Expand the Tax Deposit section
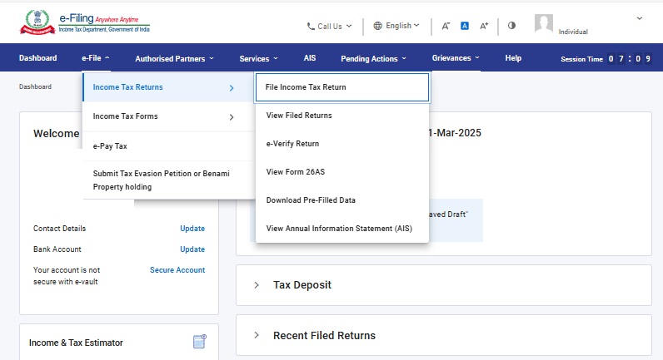 [257, 285]
